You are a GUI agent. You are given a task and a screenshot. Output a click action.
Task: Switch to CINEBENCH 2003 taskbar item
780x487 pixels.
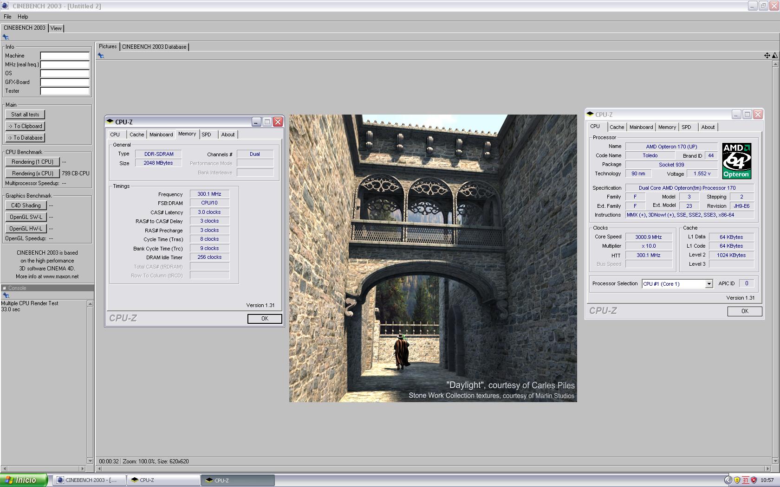(89, 480)
